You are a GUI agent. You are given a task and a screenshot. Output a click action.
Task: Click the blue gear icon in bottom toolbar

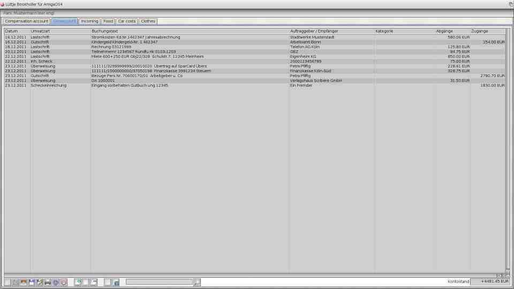point(56,282)
